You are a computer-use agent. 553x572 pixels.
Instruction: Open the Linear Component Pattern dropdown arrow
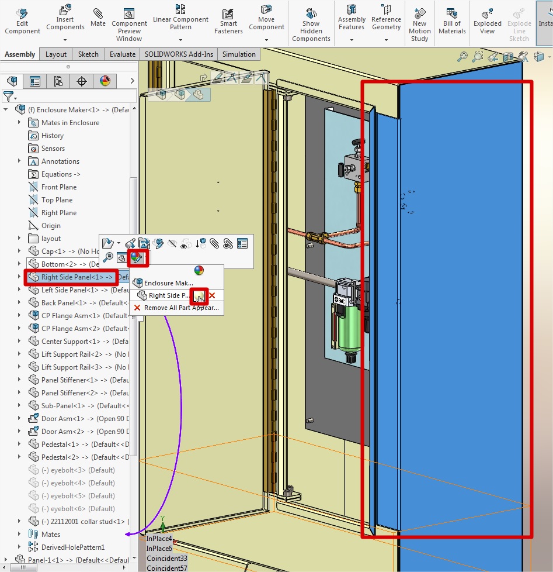[180, 40]
